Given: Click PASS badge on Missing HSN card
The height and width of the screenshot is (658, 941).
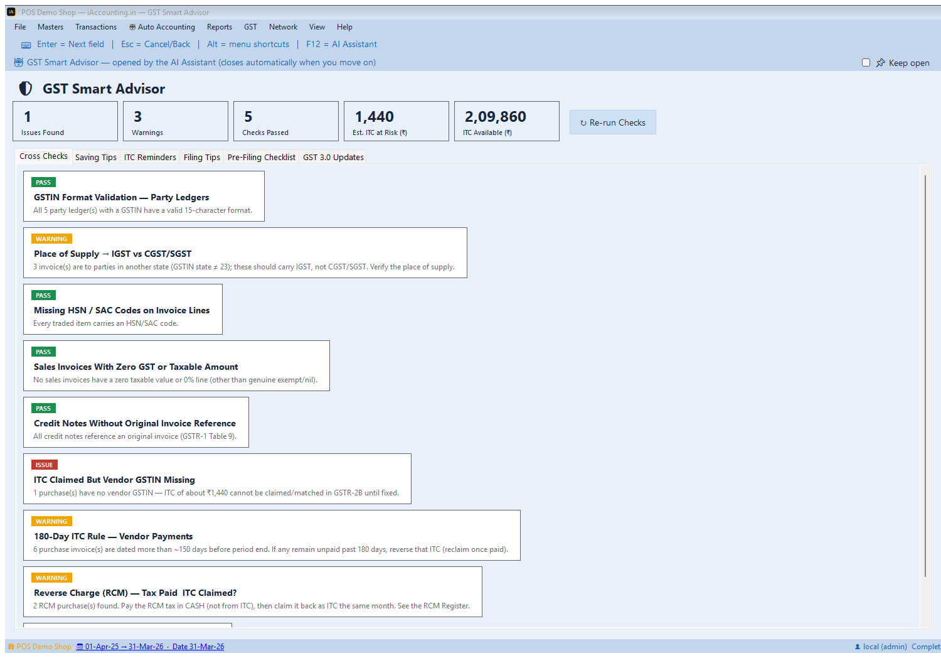Looking at the screenshot, I should coord(43,296).
